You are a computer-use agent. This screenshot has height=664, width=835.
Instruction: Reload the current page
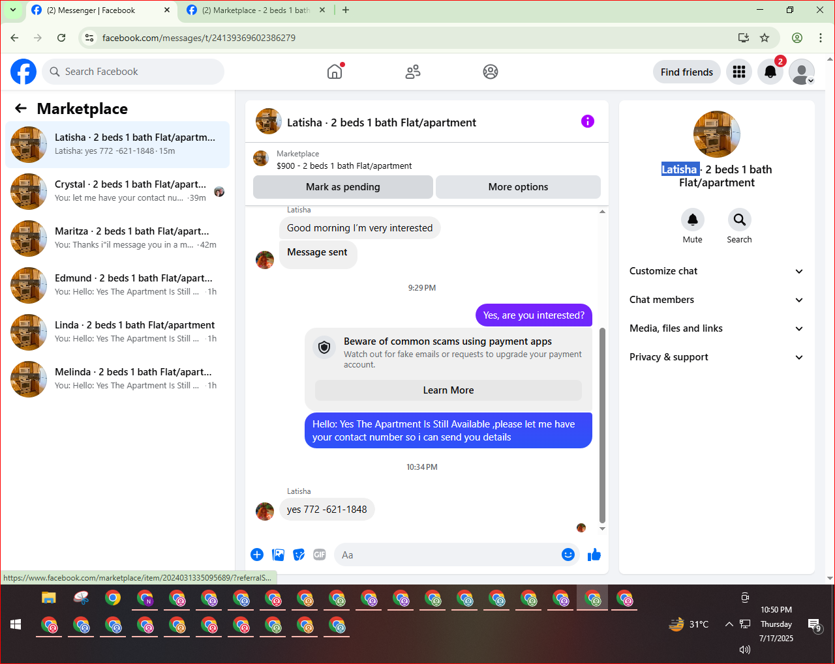click(61, 38)
